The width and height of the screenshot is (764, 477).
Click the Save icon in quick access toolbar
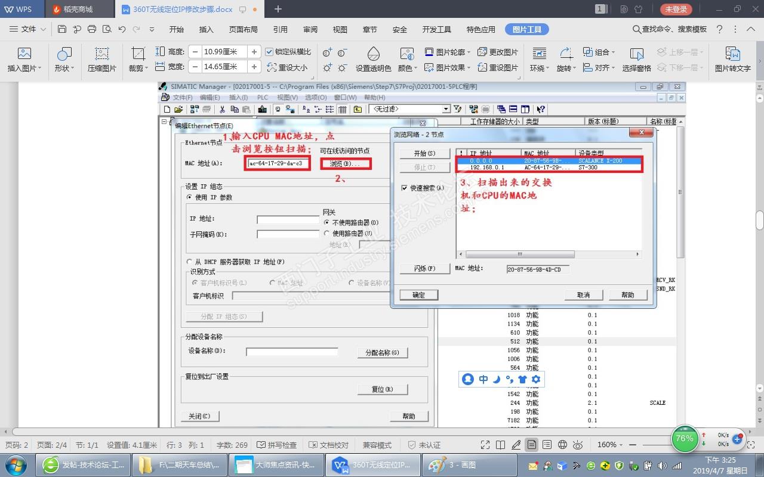pos(62,29)
